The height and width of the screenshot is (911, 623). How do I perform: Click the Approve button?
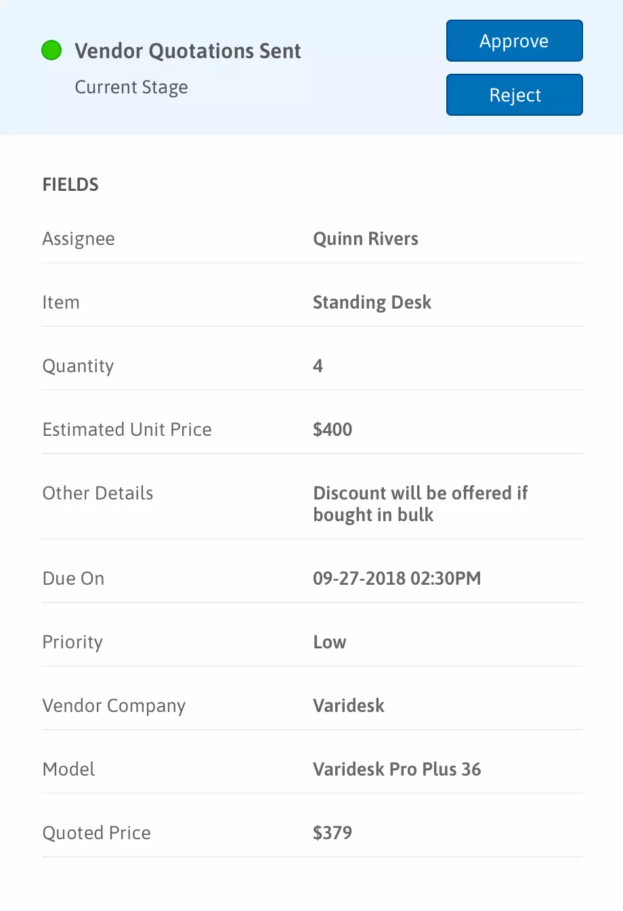coord(515,41)
